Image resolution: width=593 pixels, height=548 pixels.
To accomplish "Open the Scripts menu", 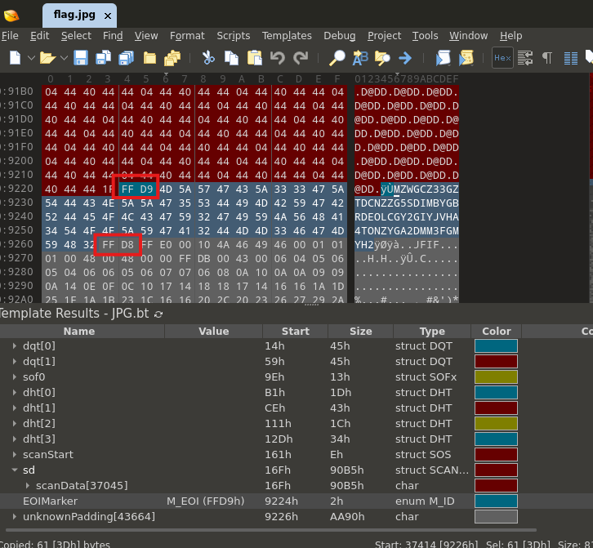I will [233, 36].
